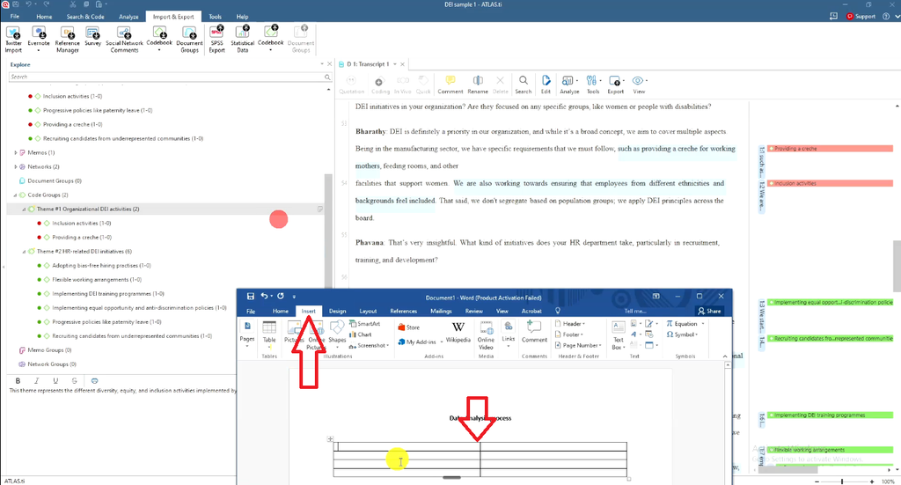This screenshot has width=901, height=485.
Task: Select Inclusion activities margin code bar
Action: coord(831,183)
